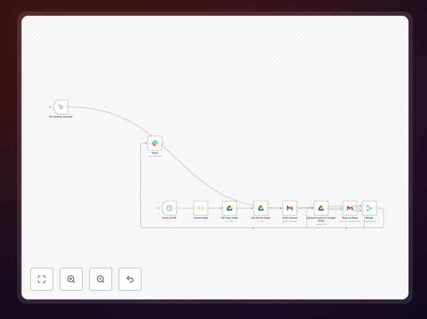Reset the canvas zoom with undo arrow
The width and height of the screenshot is (427, 319).
130,279
